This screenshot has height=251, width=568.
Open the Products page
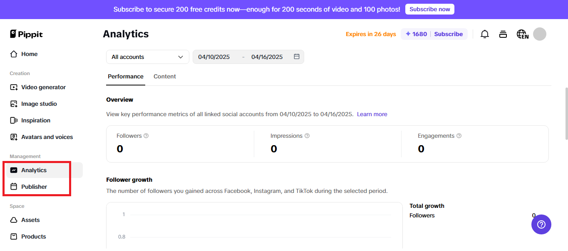[x=33, y=236]
